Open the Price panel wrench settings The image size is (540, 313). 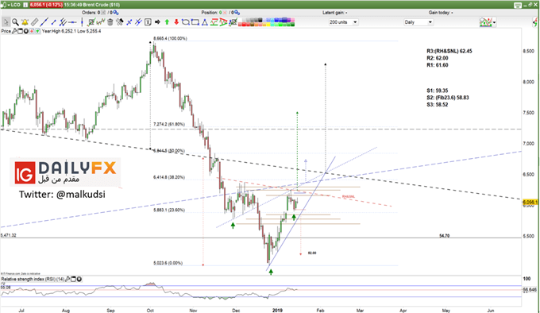(x=14, y=31)
